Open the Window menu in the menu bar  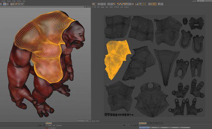[19, 1]
